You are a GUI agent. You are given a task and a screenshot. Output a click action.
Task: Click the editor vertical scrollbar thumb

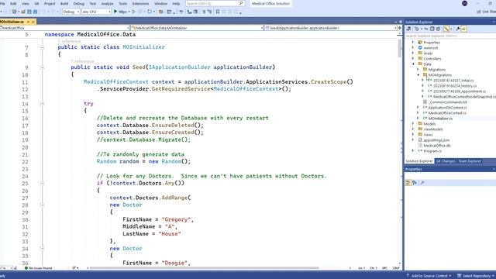[x=400, y=48]
